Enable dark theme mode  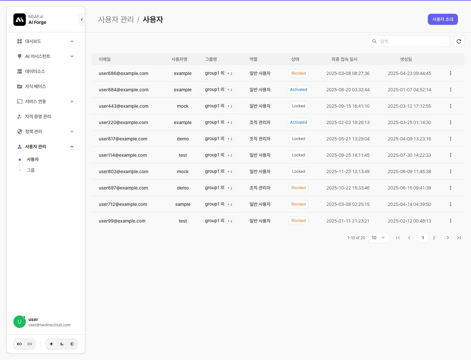(62, 344)
